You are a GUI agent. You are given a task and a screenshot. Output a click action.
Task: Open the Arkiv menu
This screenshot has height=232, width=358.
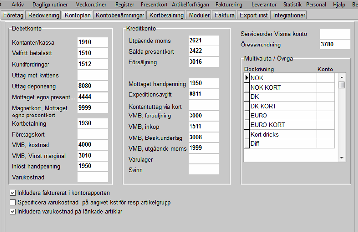17,4
